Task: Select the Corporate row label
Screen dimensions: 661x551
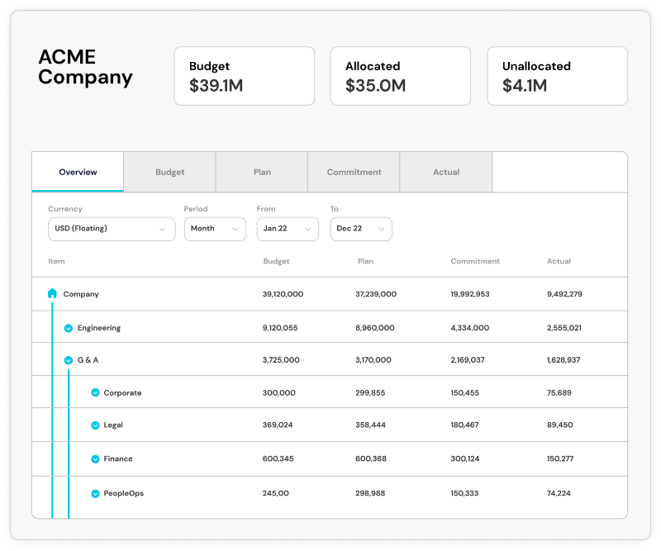Action: [122, 393]
